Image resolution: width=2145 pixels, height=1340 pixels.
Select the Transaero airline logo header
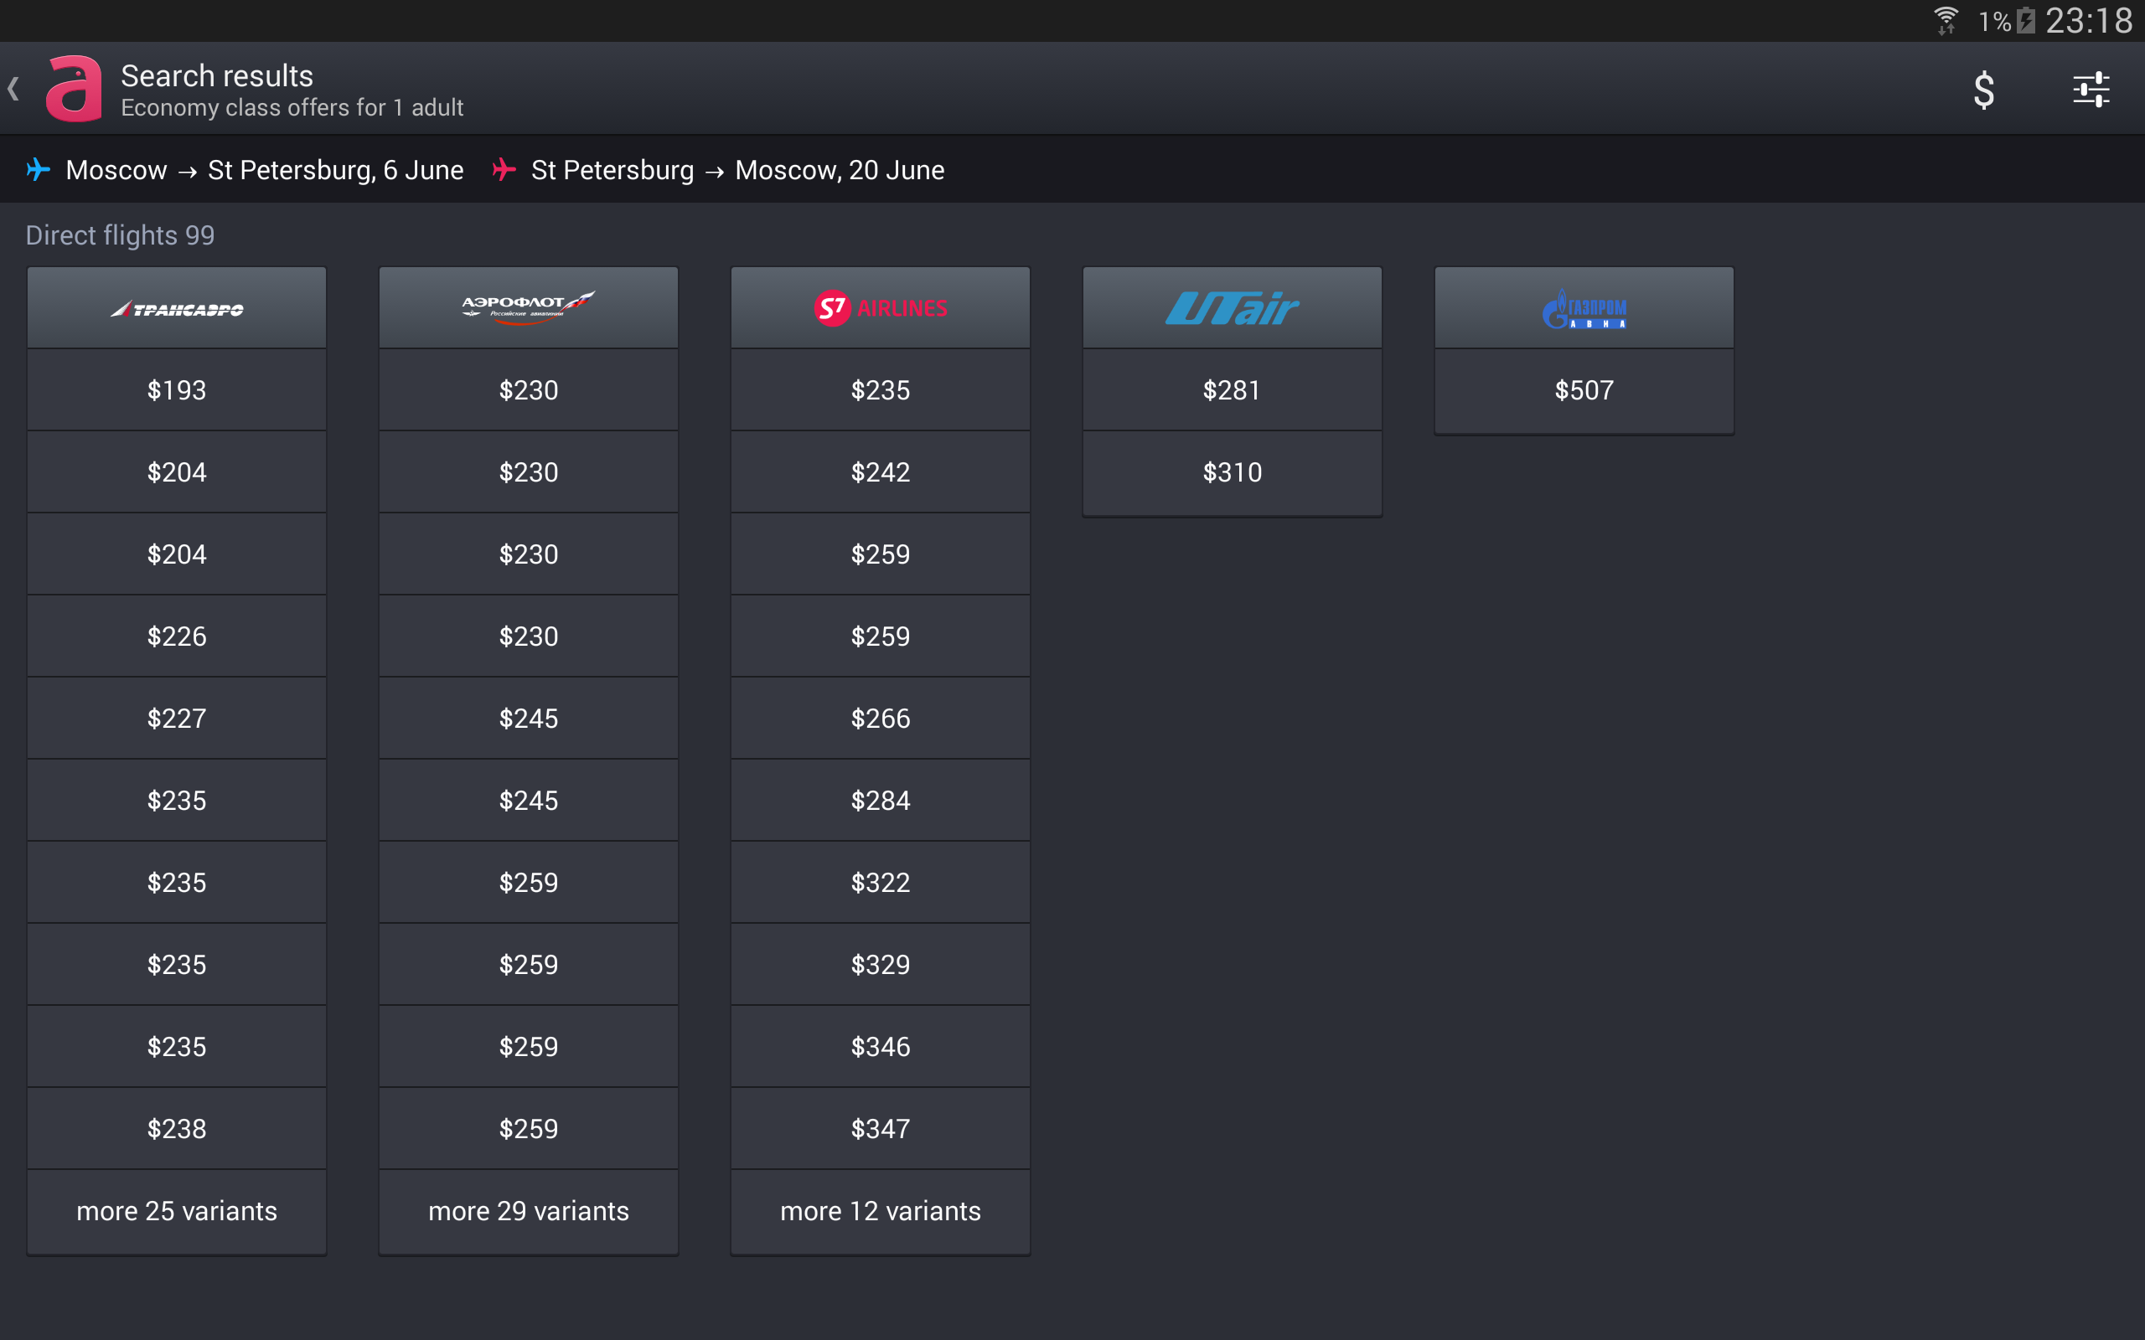[177, 308]
